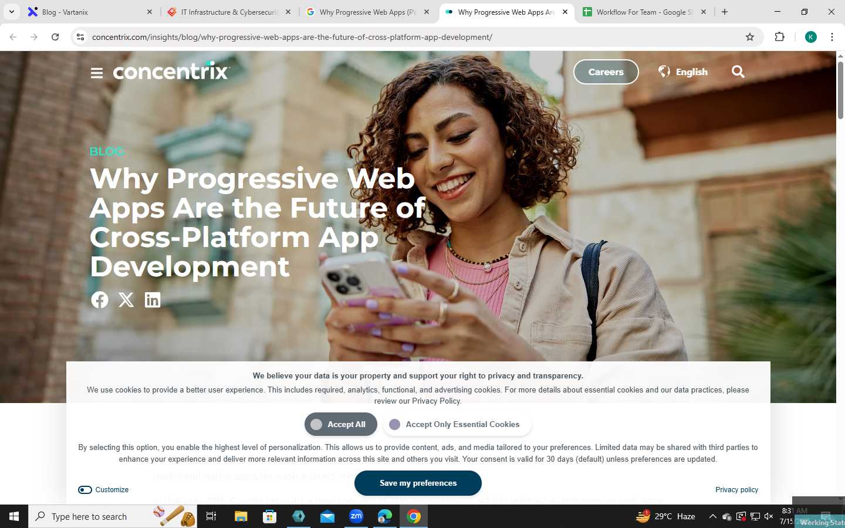View site information icon in address bar
The height and width of the screenshot is (528, 845).
(x=80, y=37)
